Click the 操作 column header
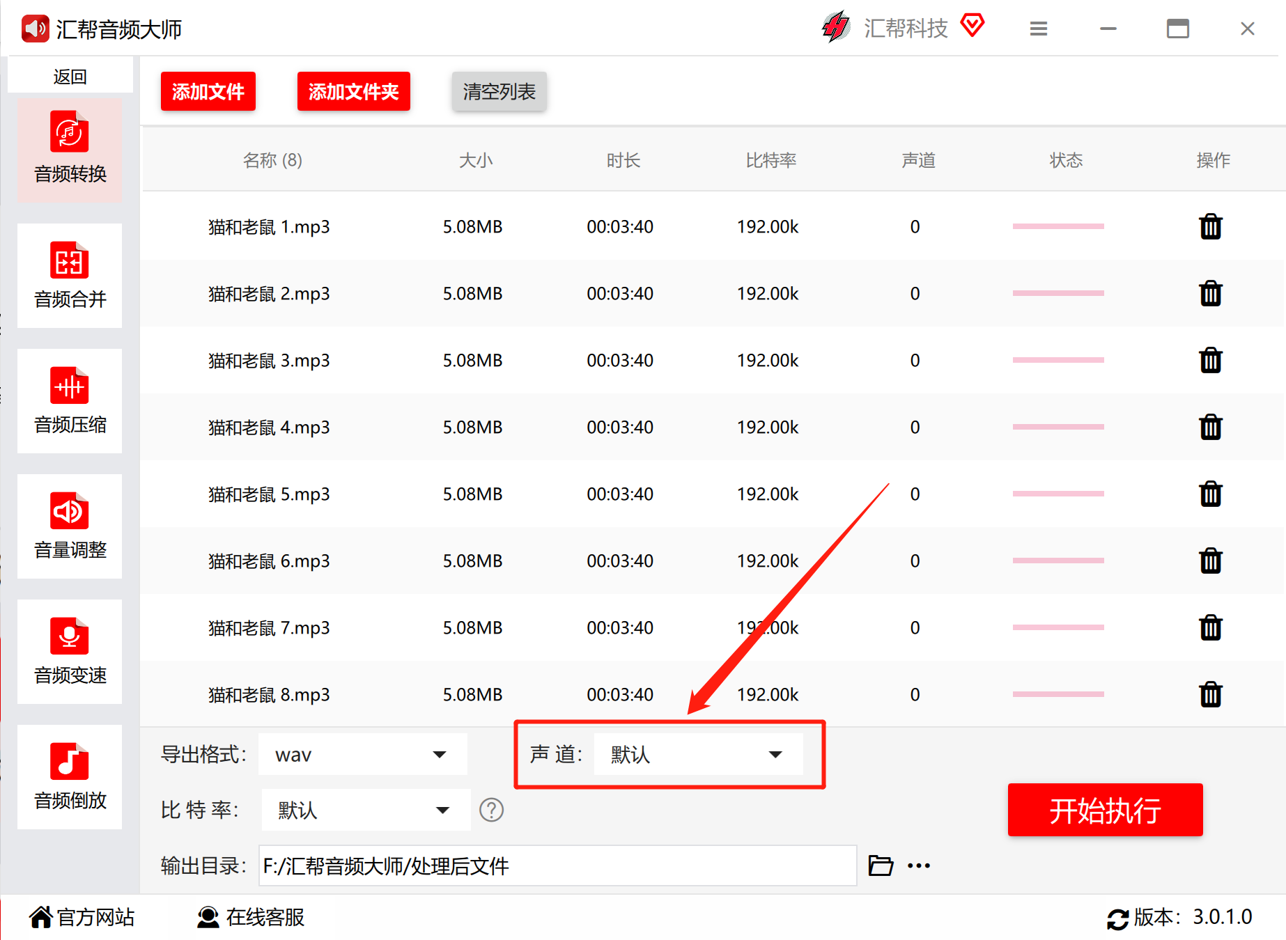The height and width of the screenshot is (940, 1286). [1213, 160]
